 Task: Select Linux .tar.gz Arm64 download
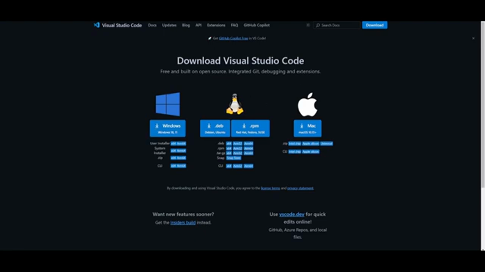(x=249, y=153)
